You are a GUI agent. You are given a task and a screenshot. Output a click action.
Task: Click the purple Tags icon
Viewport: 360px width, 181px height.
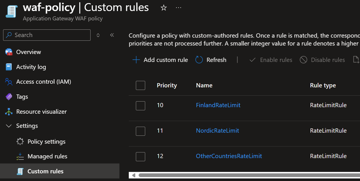pos(9,97)
